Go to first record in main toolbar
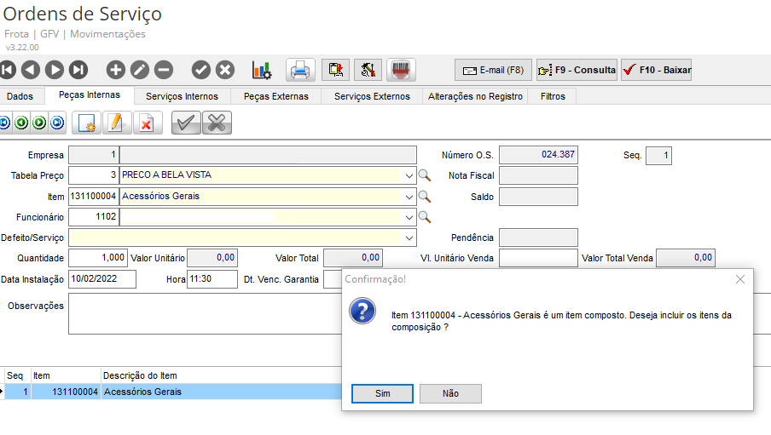 [8, 70]
